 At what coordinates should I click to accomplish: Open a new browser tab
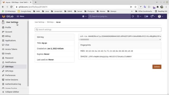click(x=36, y=2)
